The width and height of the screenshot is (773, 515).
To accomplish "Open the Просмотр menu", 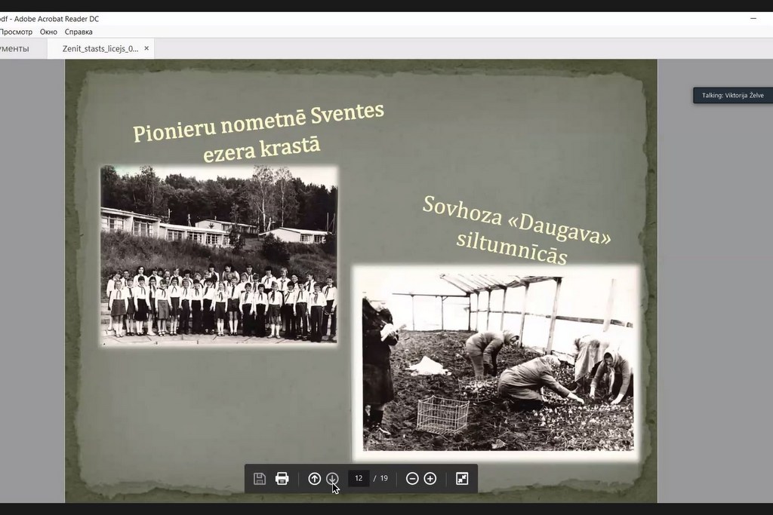I will [x=16, y=32].
